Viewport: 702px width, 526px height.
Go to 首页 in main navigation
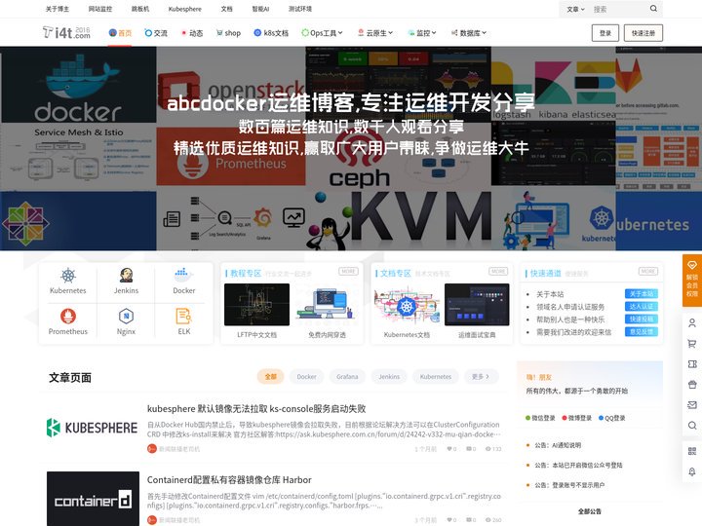point(120,33)
